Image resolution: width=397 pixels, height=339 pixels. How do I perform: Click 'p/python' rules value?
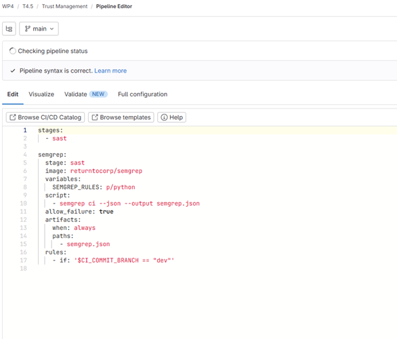121,187
